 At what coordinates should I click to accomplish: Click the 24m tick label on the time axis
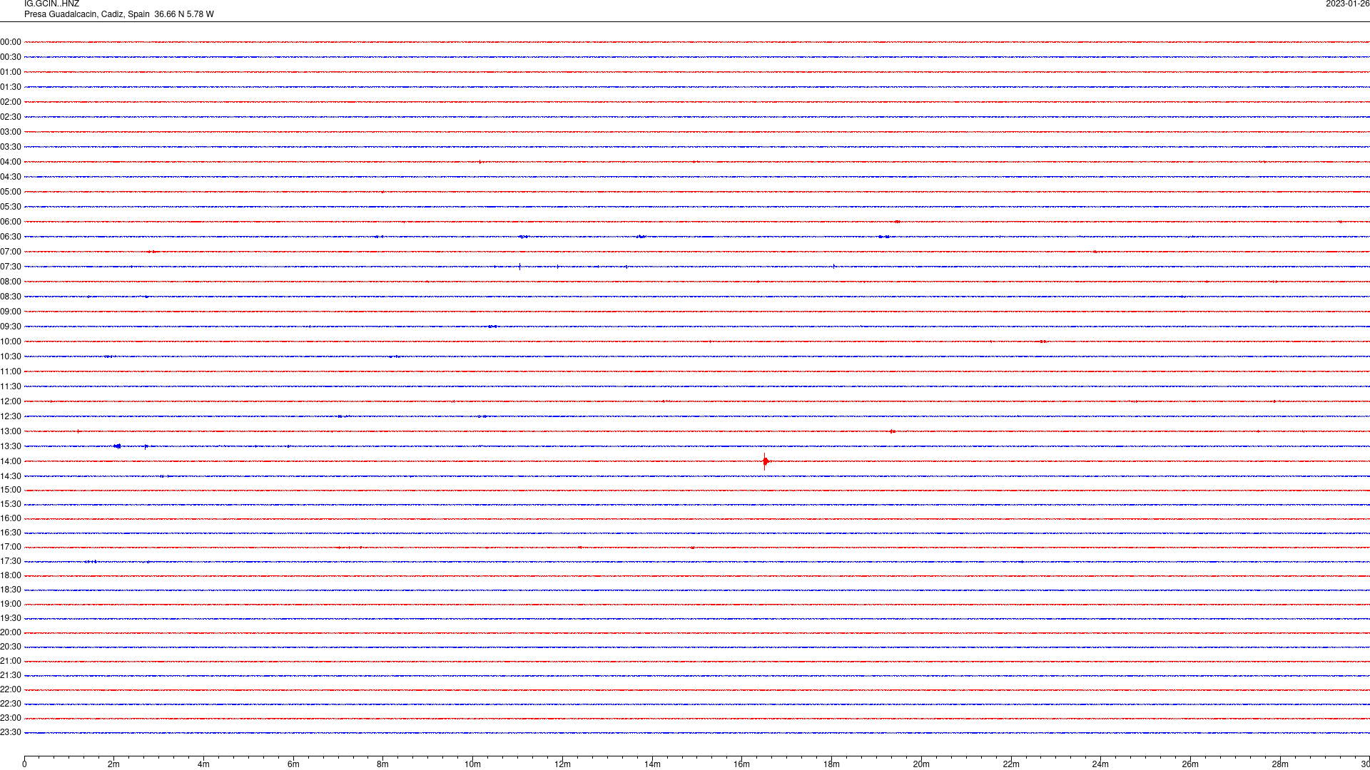pos(1100,764)
